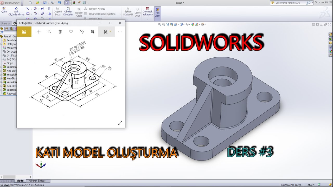Select the Circle sketch tool
The width and height of the screenshot is (333, 187).
pyautogui.click(x=35, y=9)
